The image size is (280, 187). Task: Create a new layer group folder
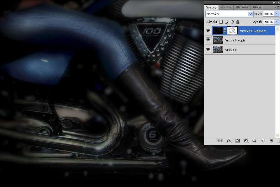tap(254, 141)
